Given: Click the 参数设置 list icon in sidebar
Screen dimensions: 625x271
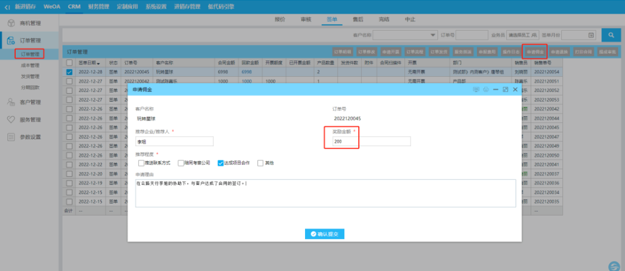Looking at the screenshot, I should pos(11,137).
